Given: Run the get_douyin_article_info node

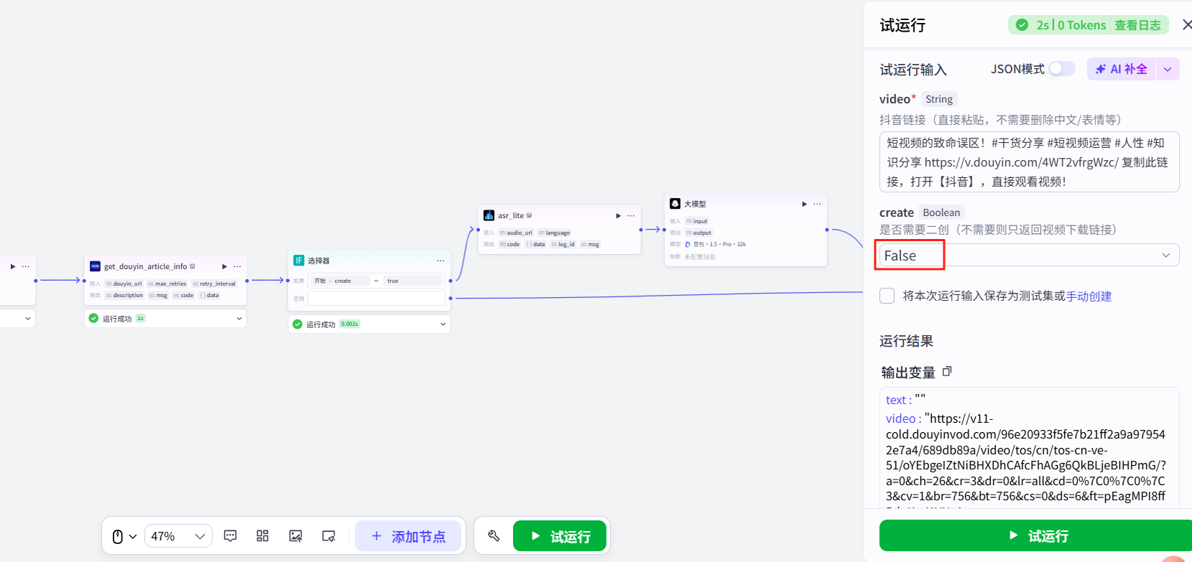Looking at the screenshot, I should click(224, 266).
